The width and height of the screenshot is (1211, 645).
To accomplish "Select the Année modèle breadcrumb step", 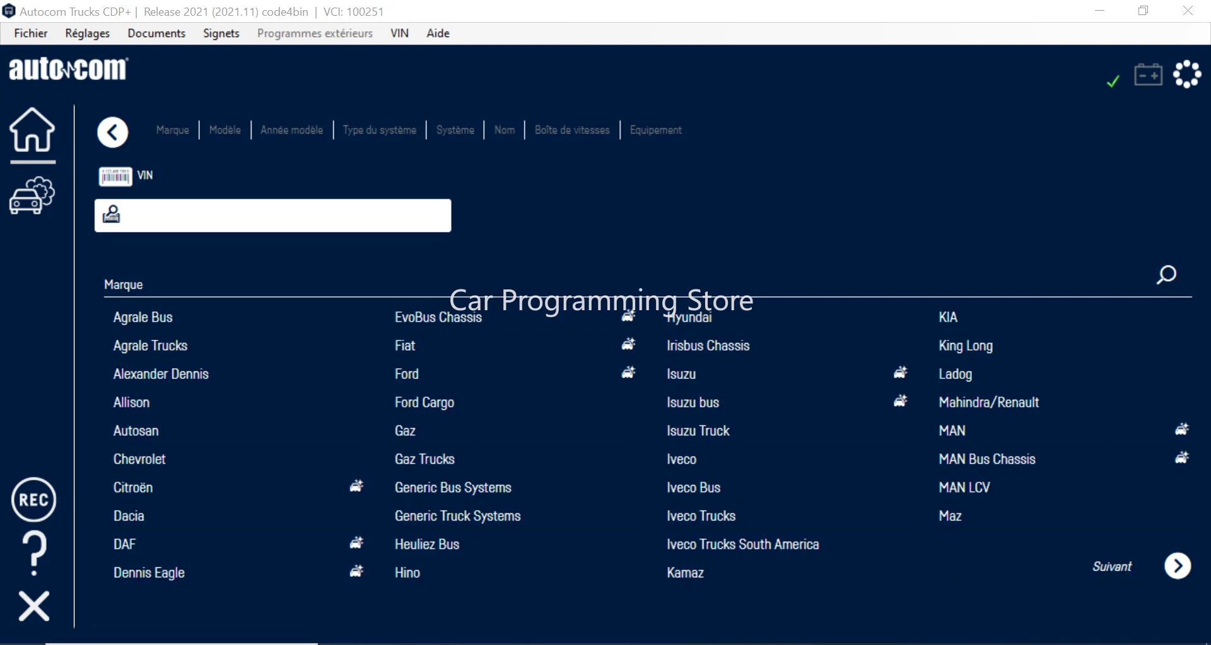I will click(292, 130).
